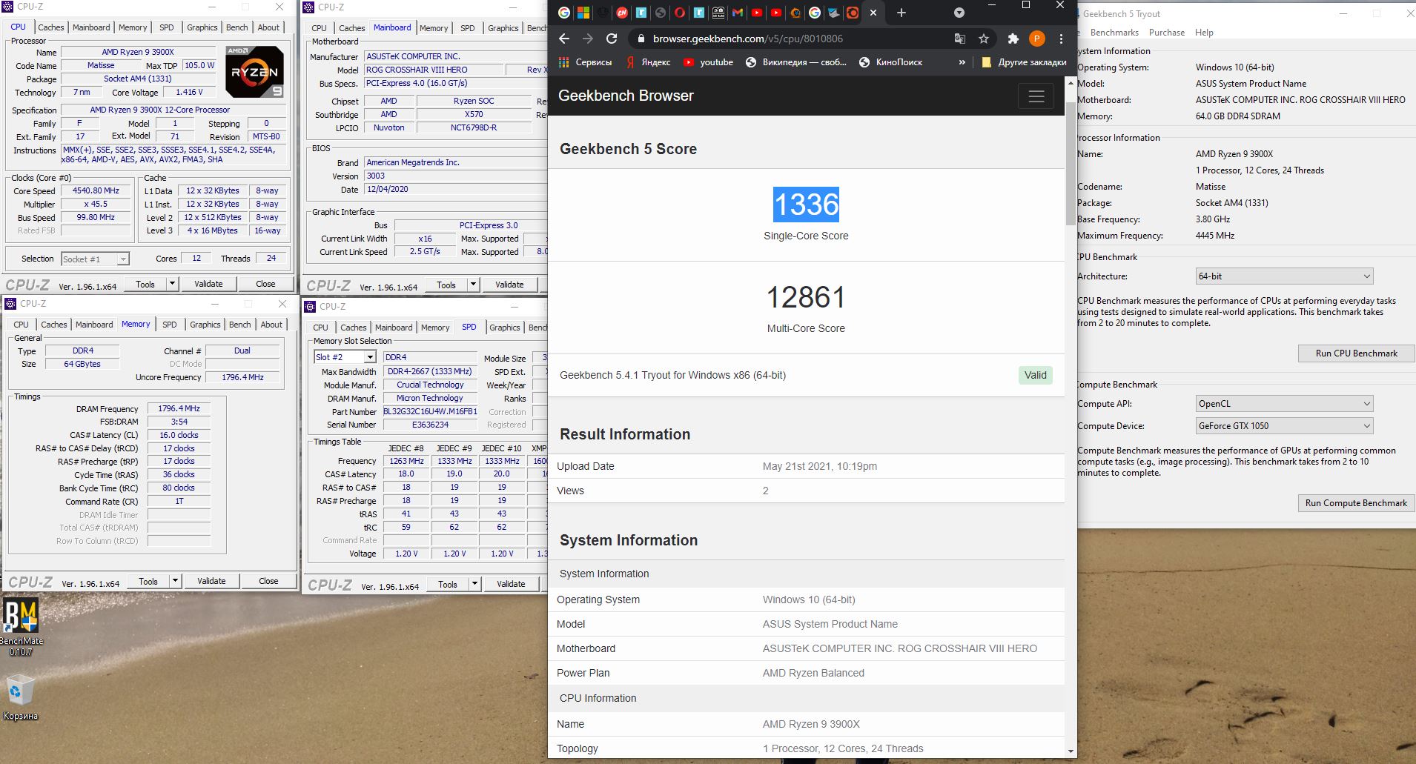Click Validate in CPU-Z CPU window
1416x764 pixels.
[208, 284]
